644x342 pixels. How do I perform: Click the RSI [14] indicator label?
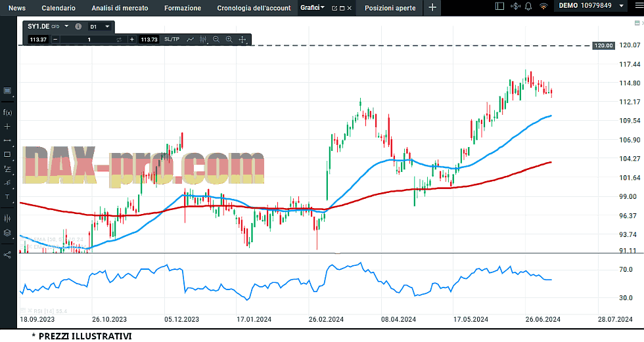pos(50,311)
